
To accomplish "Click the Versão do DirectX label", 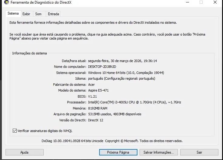I will [x=73, y=120].
